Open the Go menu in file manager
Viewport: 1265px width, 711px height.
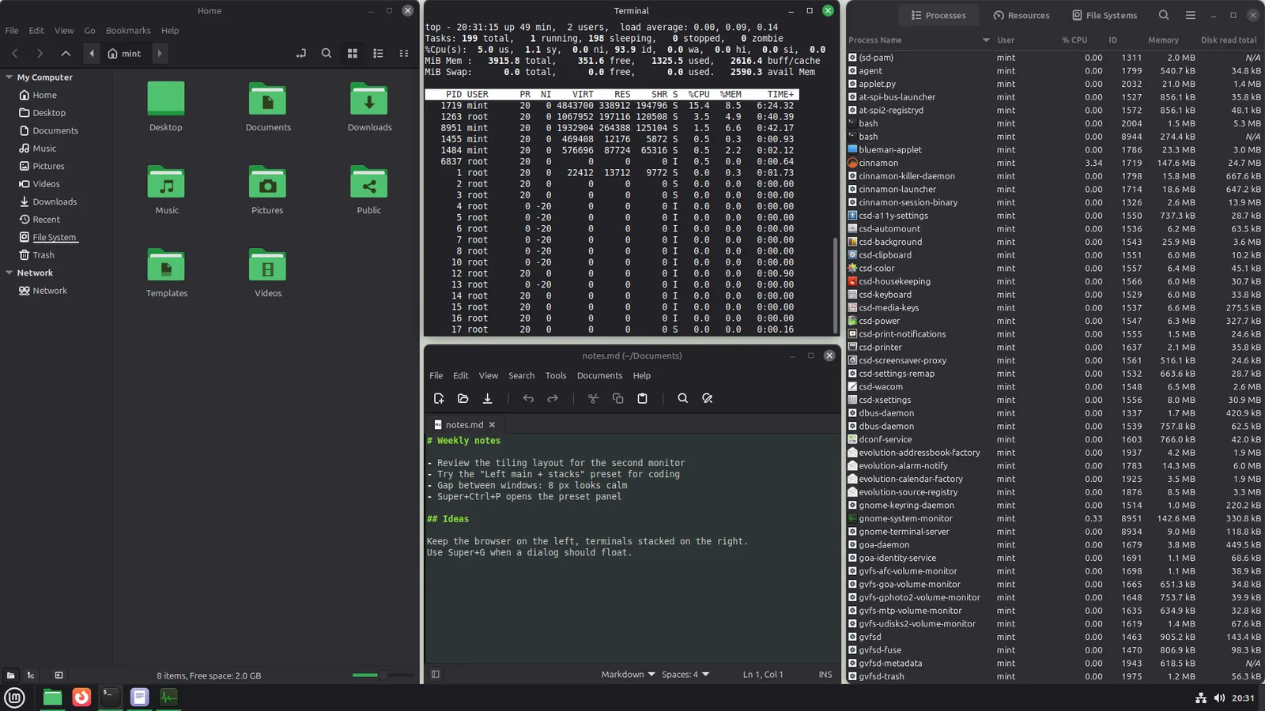click(89, 31)
